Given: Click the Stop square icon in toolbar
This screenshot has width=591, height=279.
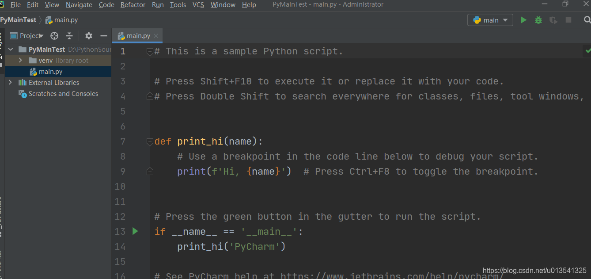Looking at the screenshot, I should click(568, 20).
